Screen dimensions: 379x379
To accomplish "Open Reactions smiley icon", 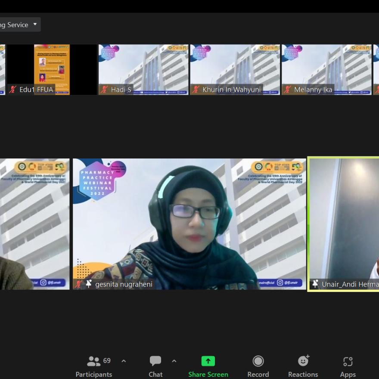I will click(303, 361).
